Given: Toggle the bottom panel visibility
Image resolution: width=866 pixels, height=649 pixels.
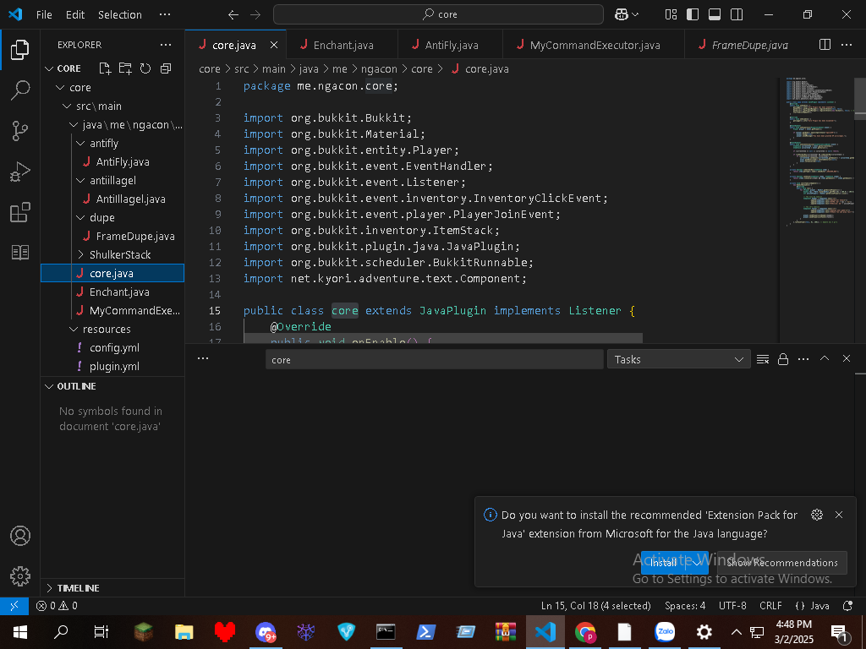Looking at the screenshot, I should [715, 14].
